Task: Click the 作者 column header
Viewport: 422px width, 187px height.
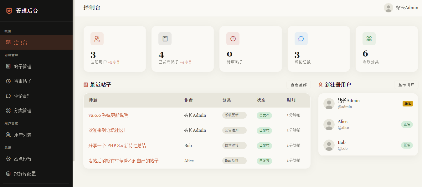Action: [188, 100]
